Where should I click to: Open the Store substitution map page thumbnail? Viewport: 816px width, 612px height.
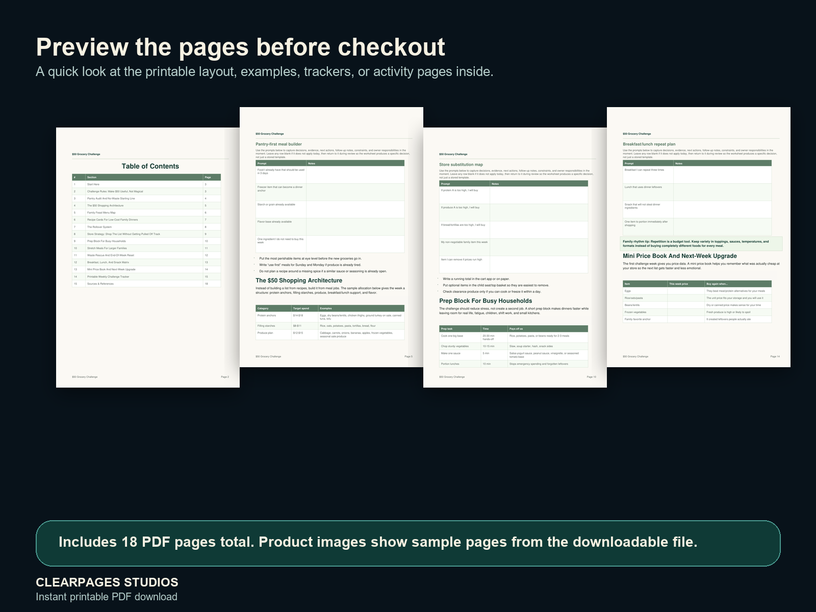click(x=515, y=258)
